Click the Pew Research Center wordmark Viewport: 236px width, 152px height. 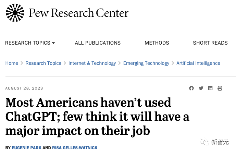click(x=79, y=13)
